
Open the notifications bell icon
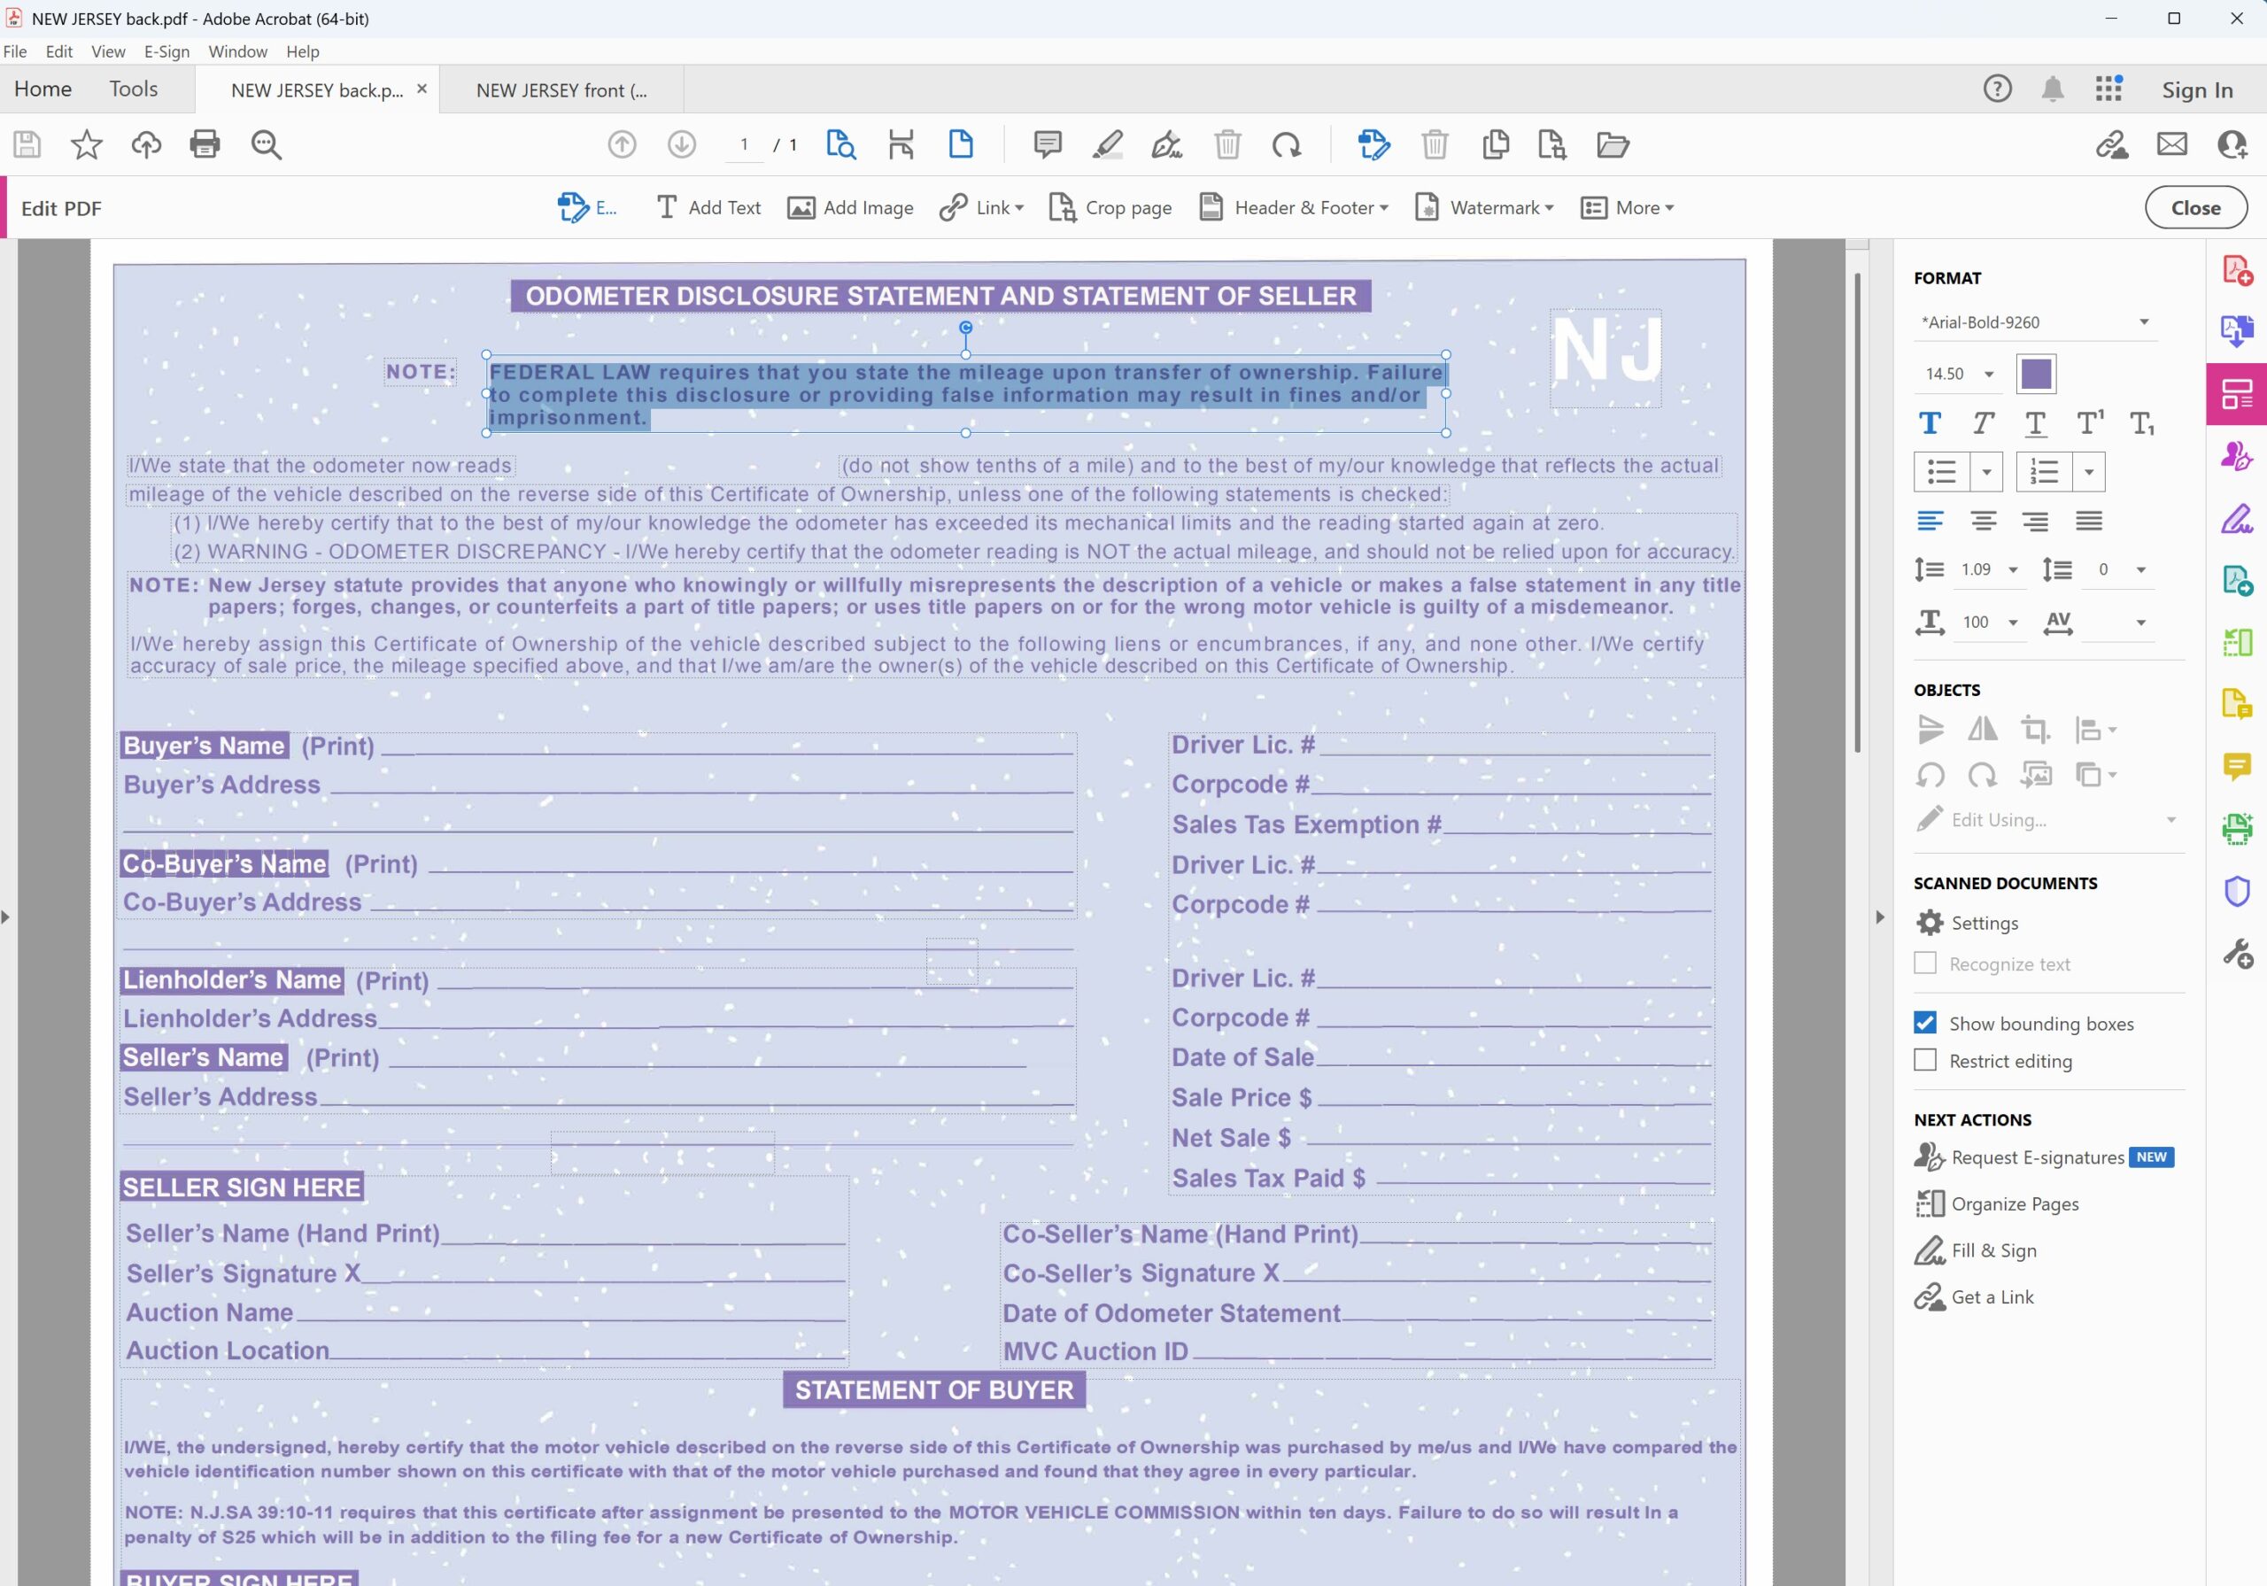point(2053,89)
